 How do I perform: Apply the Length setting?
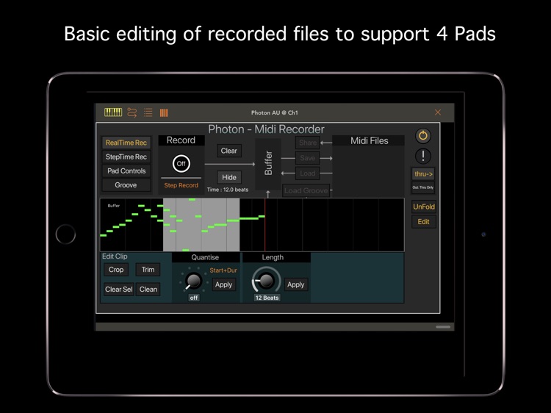click(x=295, y=284)
